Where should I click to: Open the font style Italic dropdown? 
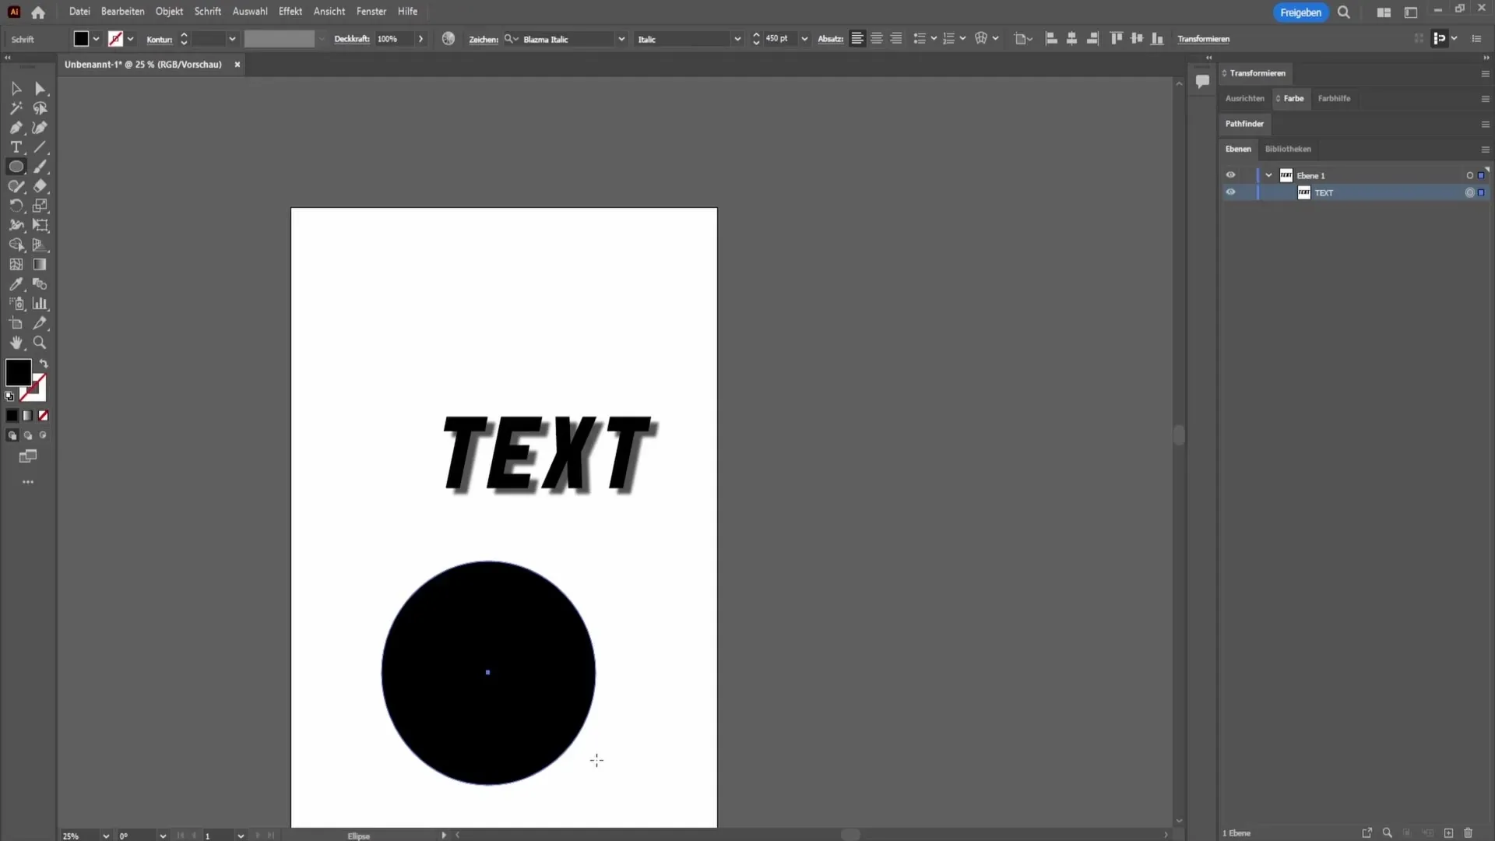(x=737, y=39)
